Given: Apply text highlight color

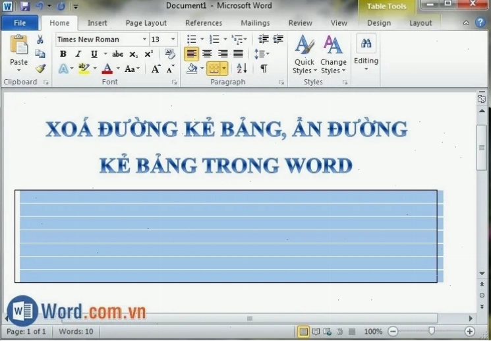Looking at the screenshot, I should [84, 69].
